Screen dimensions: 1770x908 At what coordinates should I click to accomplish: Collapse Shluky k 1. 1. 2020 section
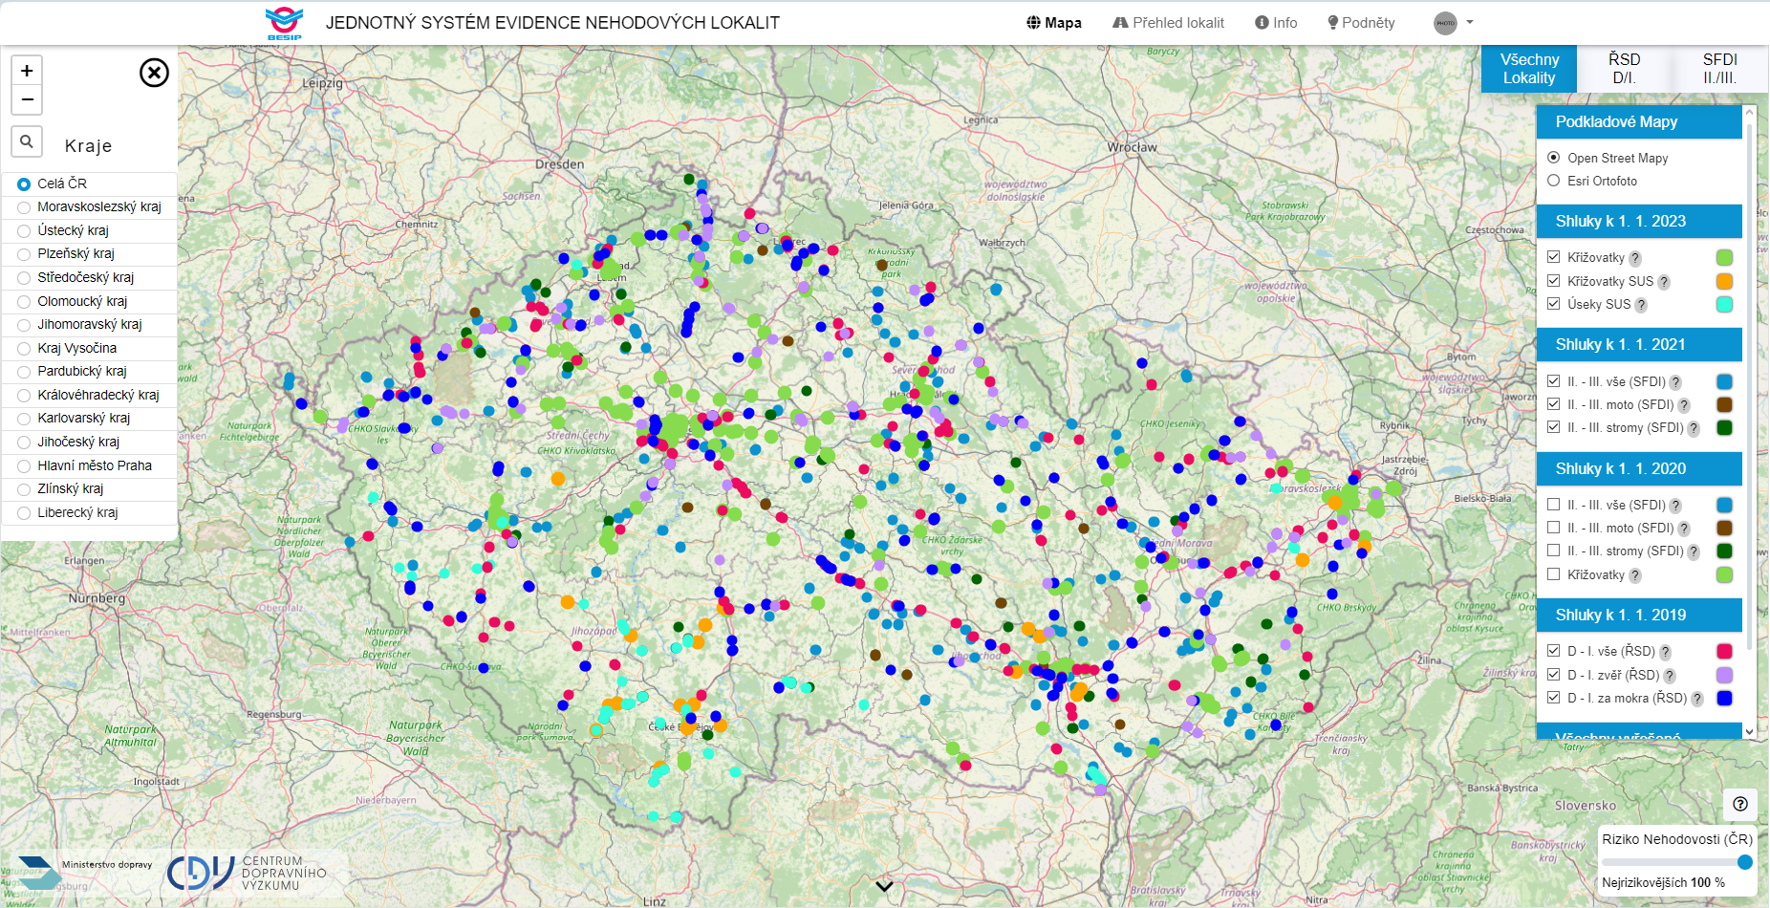[x=1639, y=469]
